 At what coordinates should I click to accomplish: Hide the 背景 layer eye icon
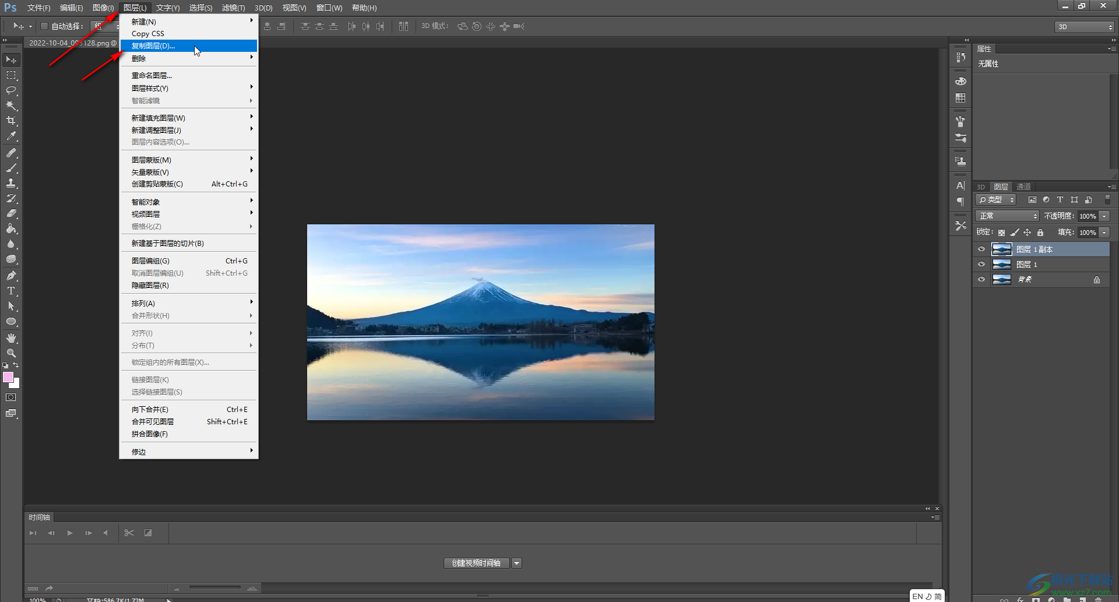point(981,280)
